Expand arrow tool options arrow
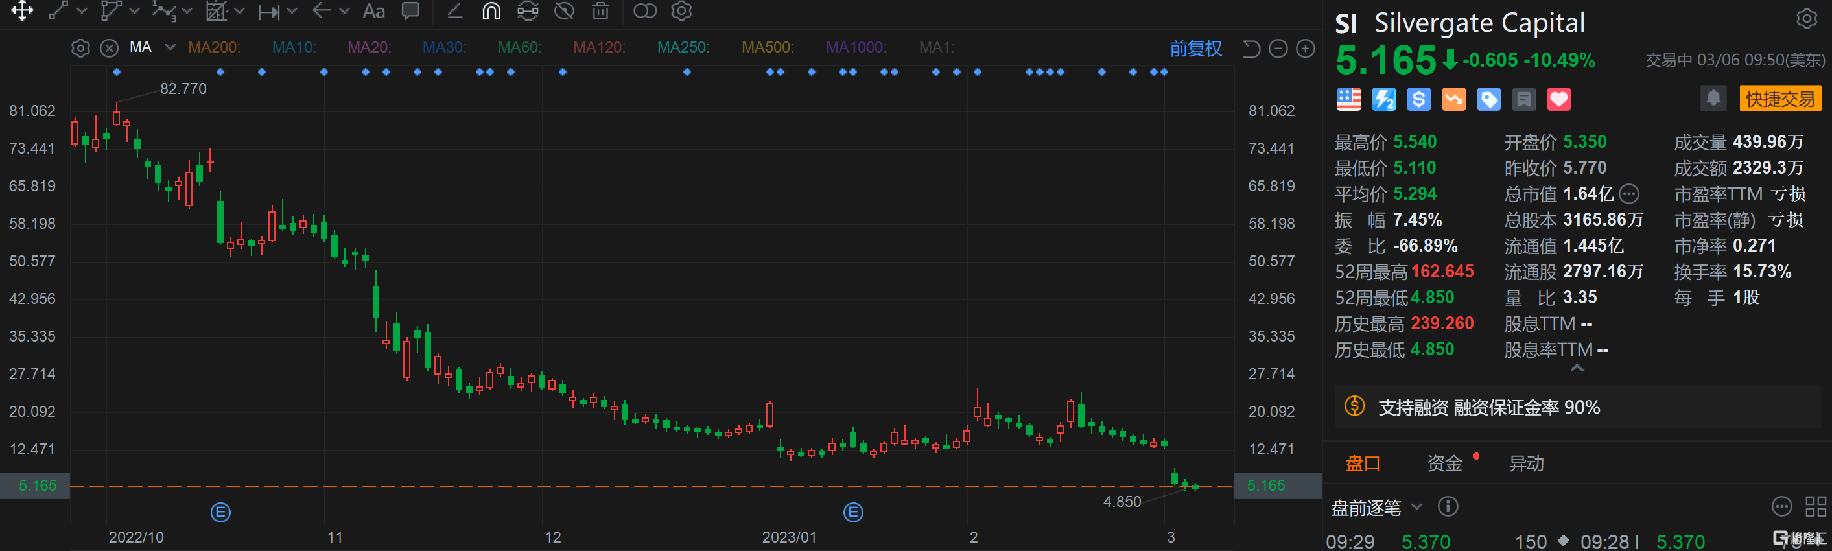Screen dimensions: 1832x551 coord(345,12)
